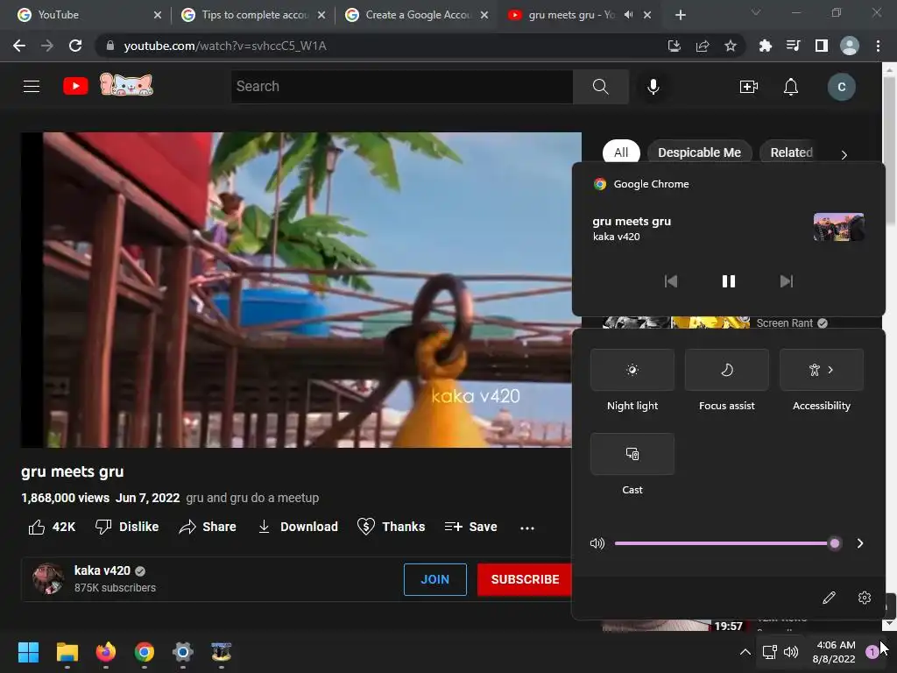
Task: Open Chrome media controls icon
Action: click(x=793, y=46)
